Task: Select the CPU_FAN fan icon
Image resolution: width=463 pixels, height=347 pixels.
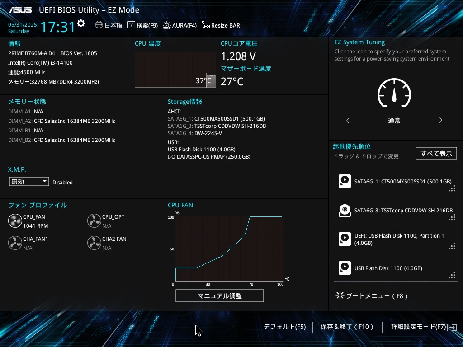Action: (x=15, y=221)
